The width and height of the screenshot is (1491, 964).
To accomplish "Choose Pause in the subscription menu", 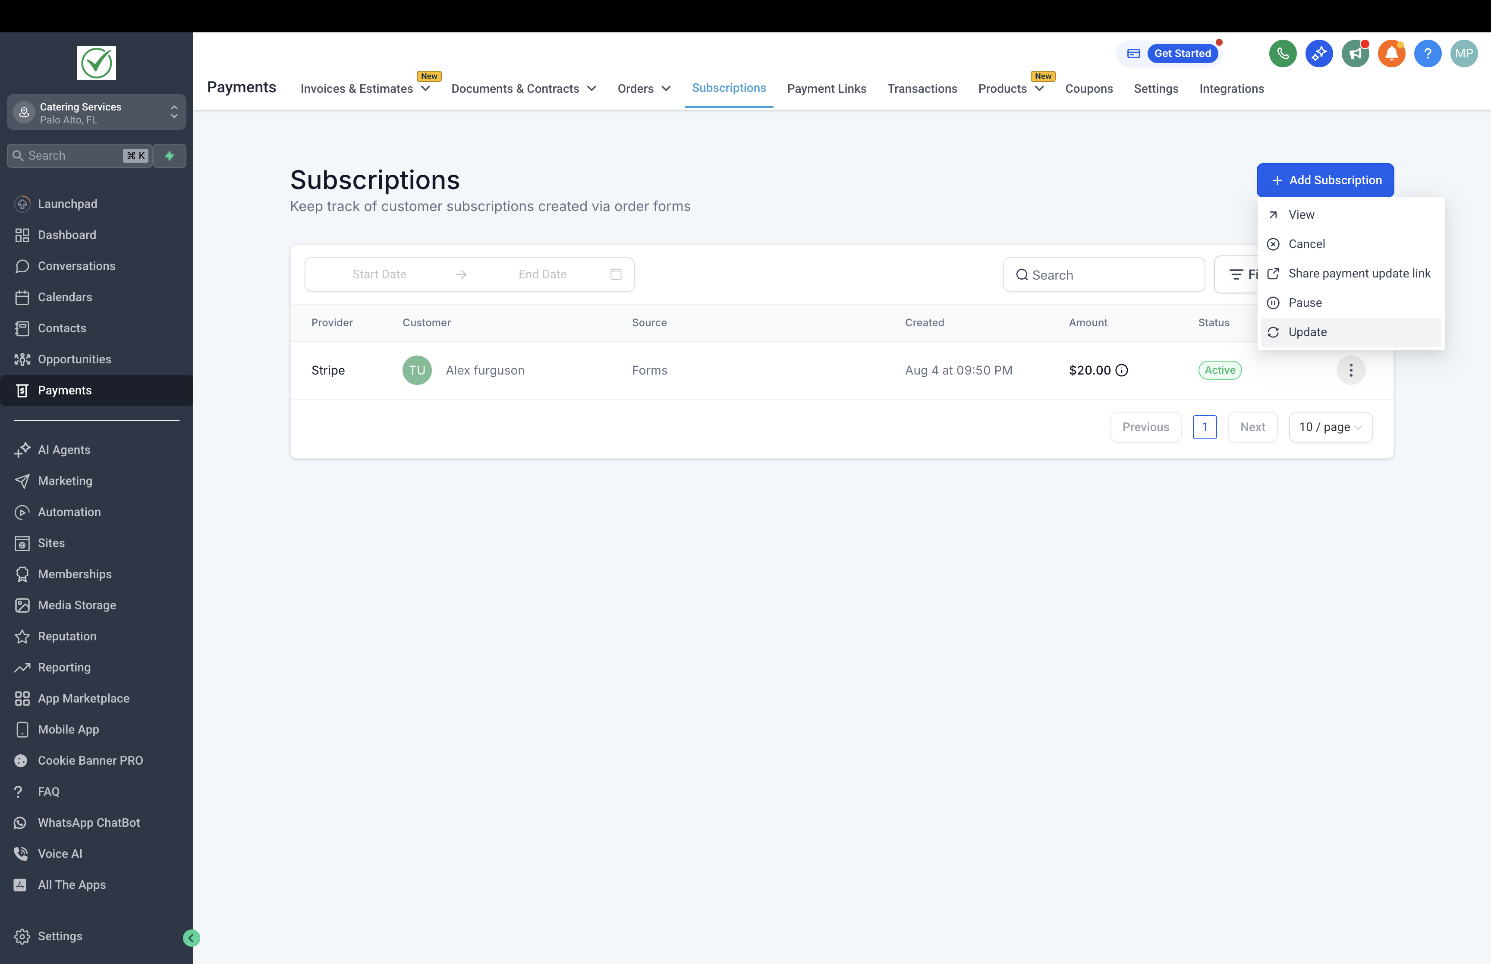I will (1305, 302).
